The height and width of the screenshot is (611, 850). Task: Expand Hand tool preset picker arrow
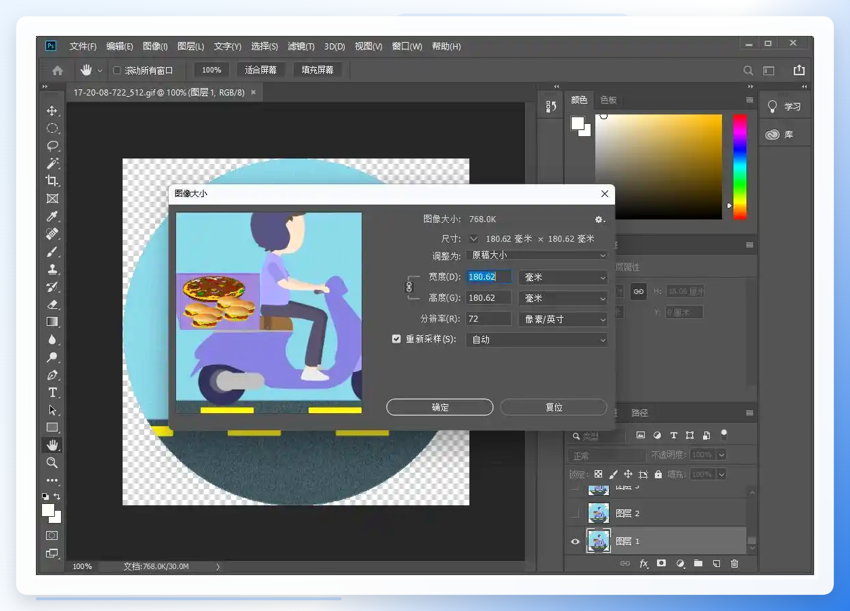pos(100,70)
